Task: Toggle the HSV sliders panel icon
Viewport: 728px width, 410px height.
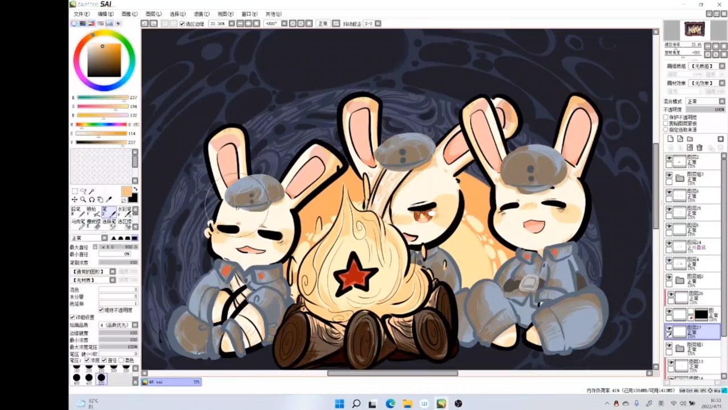Action: (x=92, y=23)
